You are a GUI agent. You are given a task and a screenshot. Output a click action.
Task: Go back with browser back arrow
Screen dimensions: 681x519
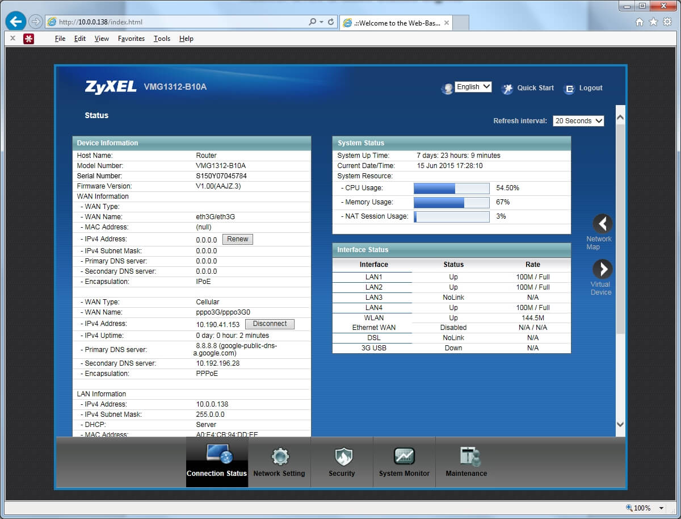point(16,22)
